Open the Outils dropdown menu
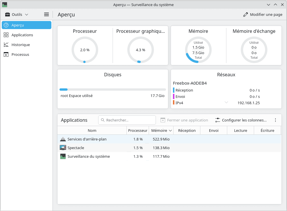This screenshot has height=211, width=287. click(x=17, y=14)
